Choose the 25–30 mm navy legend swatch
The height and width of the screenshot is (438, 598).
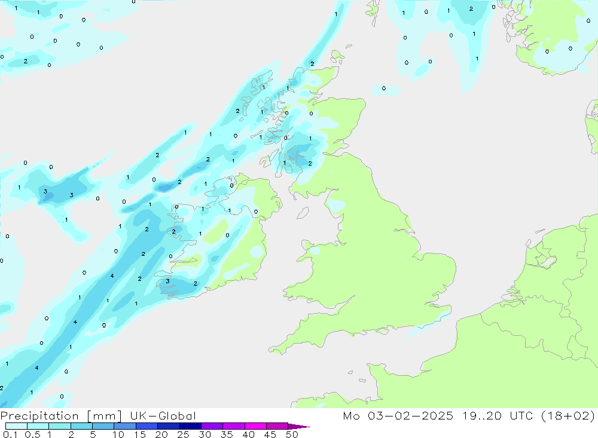click(x=190, y=426)
